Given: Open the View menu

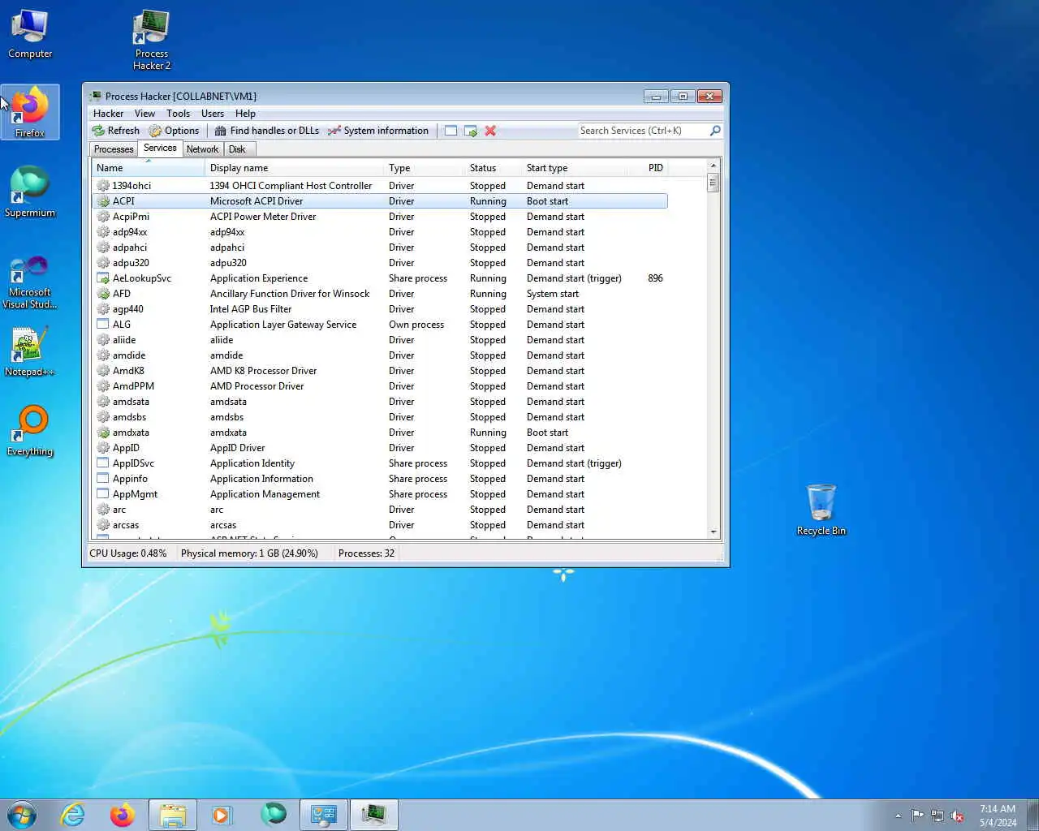Looking at the screenshot, I should point(144,114).
